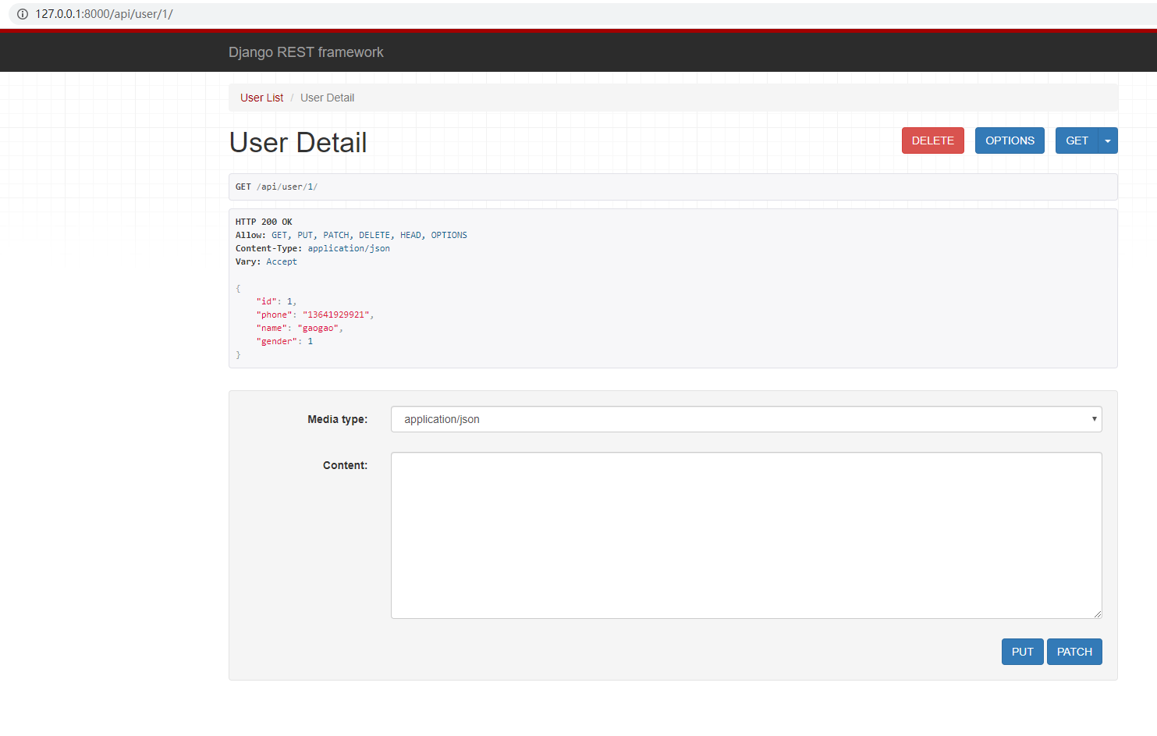
Task: Click the Allow header line
Action: pyautogui.click(x=351, y=235)
